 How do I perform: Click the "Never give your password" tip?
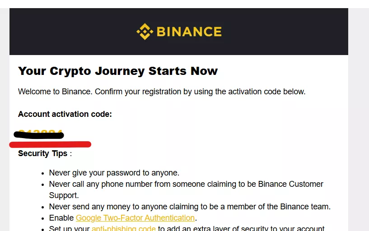tap(114, 173)
